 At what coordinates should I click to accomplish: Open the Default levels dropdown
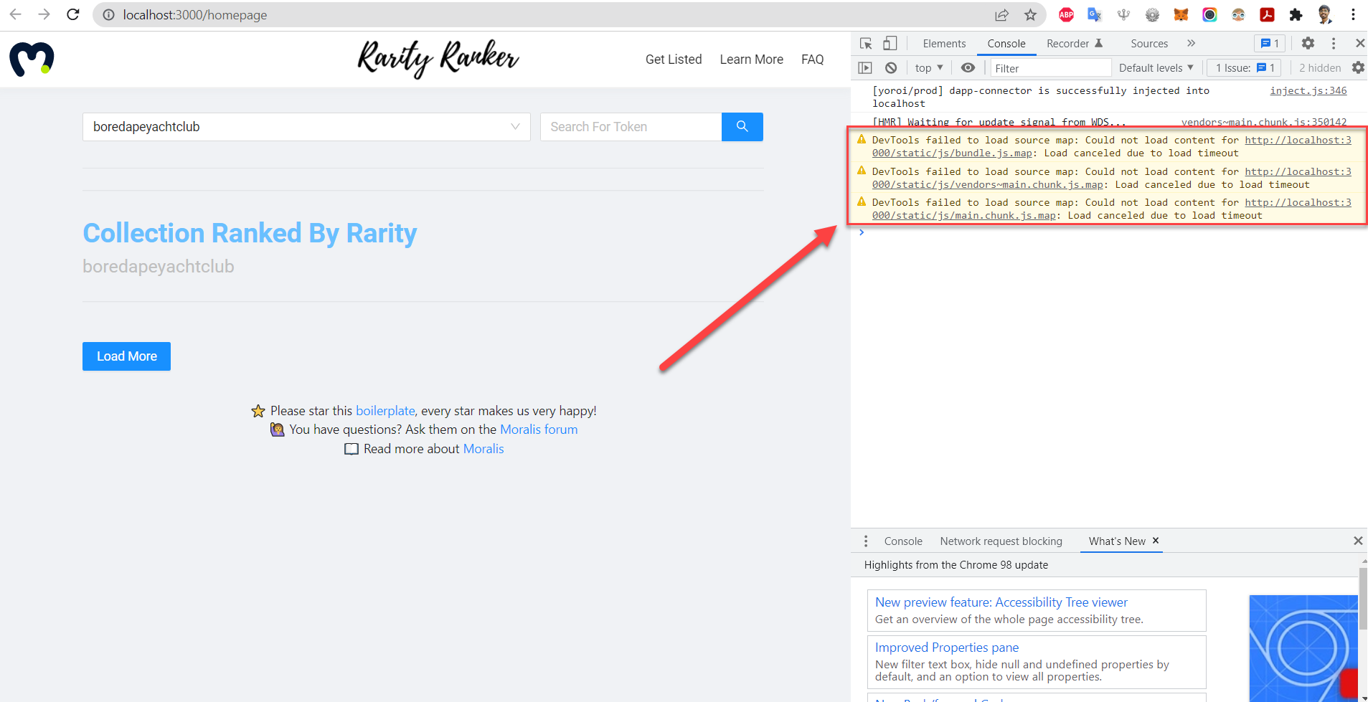(1156, 67)
